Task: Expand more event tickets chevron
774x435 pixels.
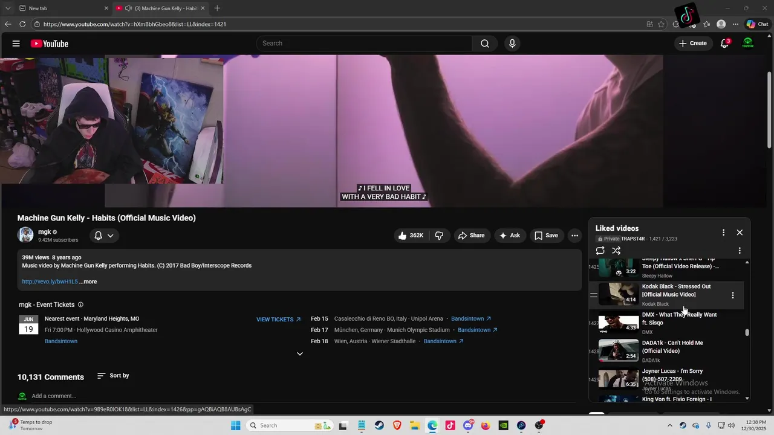Action: [299, 354]
